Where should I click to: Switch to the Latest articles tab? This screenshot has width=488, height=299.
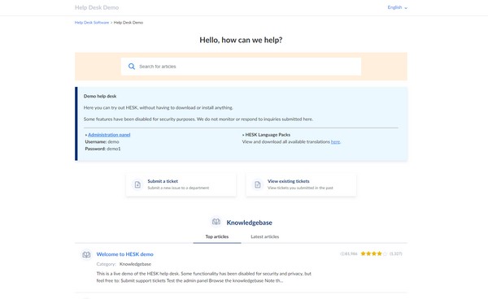[265, 236]
